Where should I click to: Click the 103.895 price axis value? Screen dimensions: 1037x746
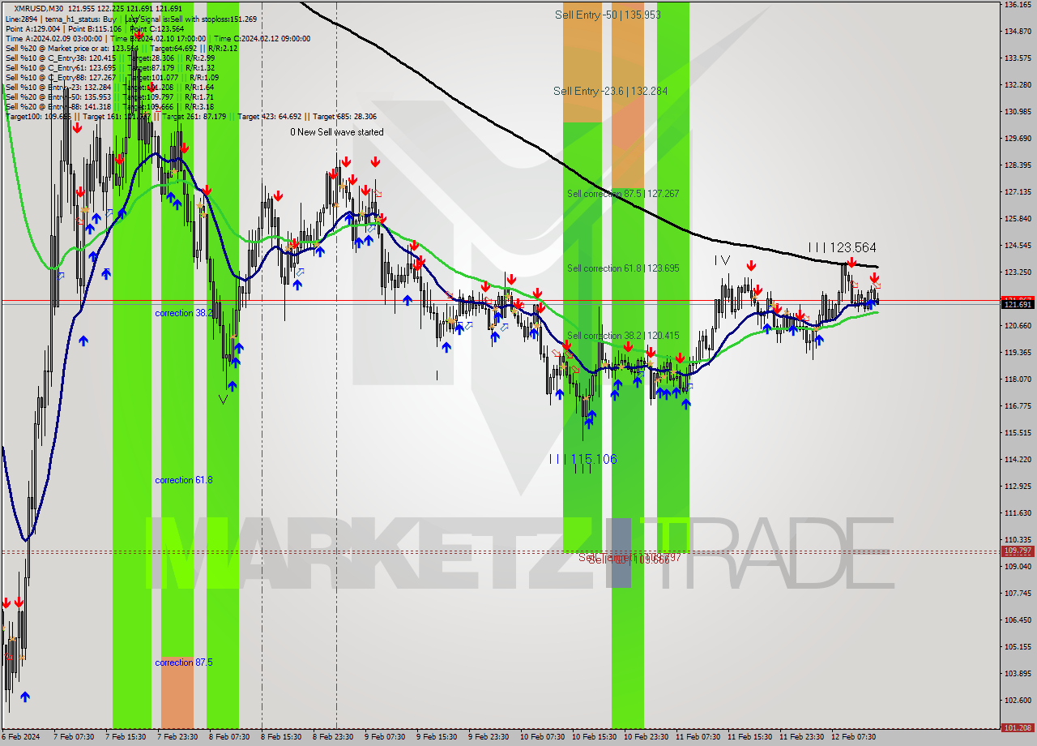click(x=1018, y=674)
